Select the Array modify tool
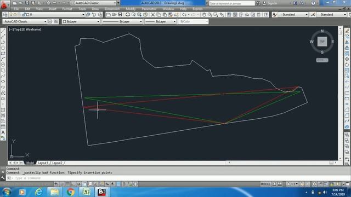This screenshot has width=351, height=197. pyautogui.click(x=347, y=54)
